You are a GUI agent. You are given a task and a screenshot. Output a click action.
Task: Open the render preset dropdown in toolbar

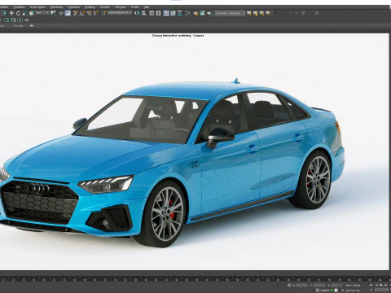pyautogui.click(x=230, y=13)
